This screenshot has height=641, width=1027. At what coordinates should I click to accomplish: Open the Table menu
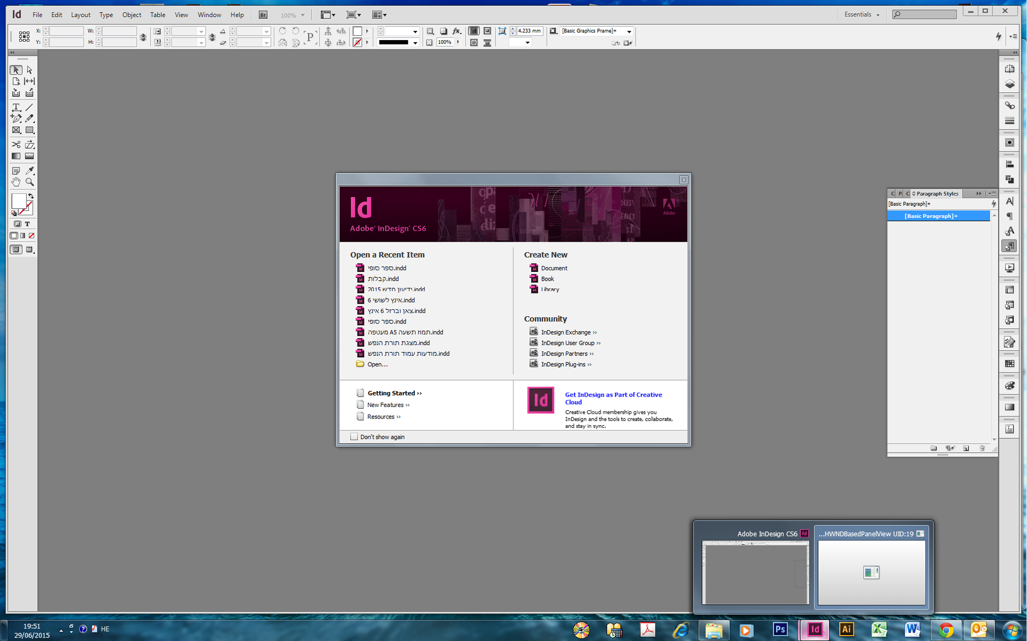[x=158, y=15]
